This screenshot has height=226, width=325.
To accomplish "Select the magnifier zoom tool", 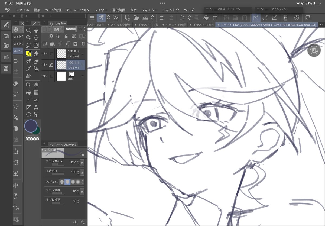I will [28, 30].
